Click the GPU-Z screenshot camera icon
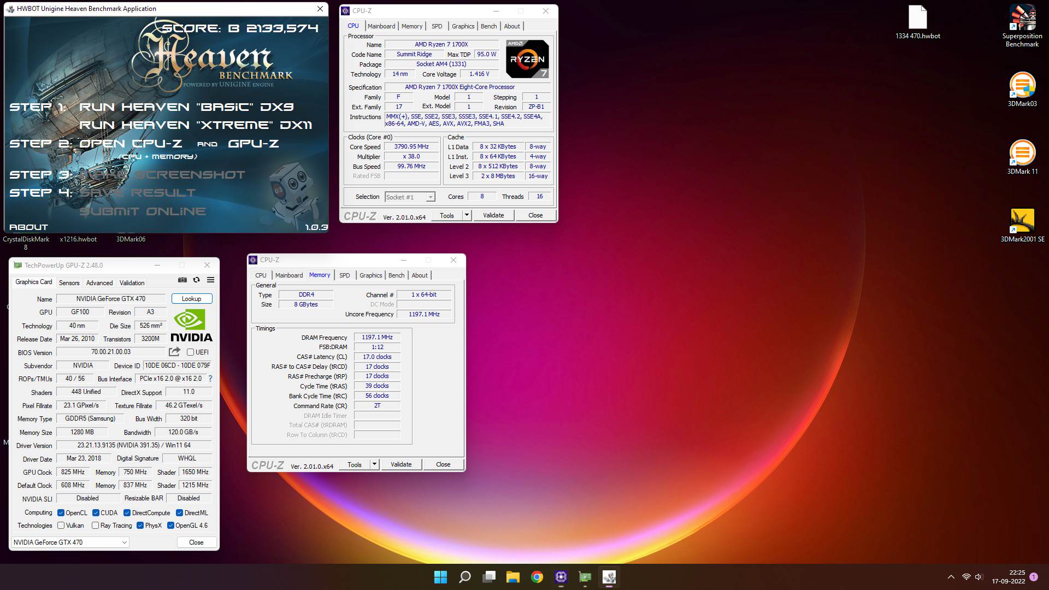Viewport: 1049px width, 590px height. [x=182, y=280]
